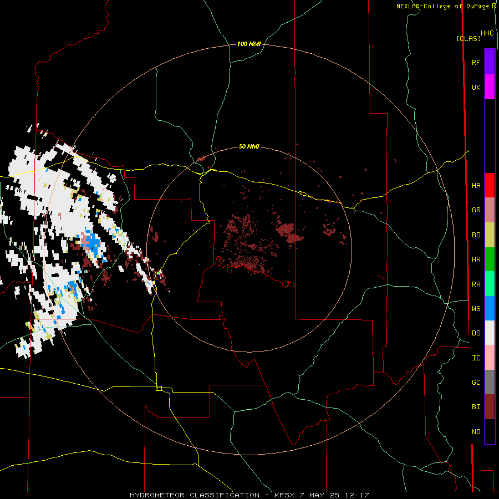The height and width of the screenshot is (499, 499).
Task: Click the GC legend label
Action: (476, 383)
